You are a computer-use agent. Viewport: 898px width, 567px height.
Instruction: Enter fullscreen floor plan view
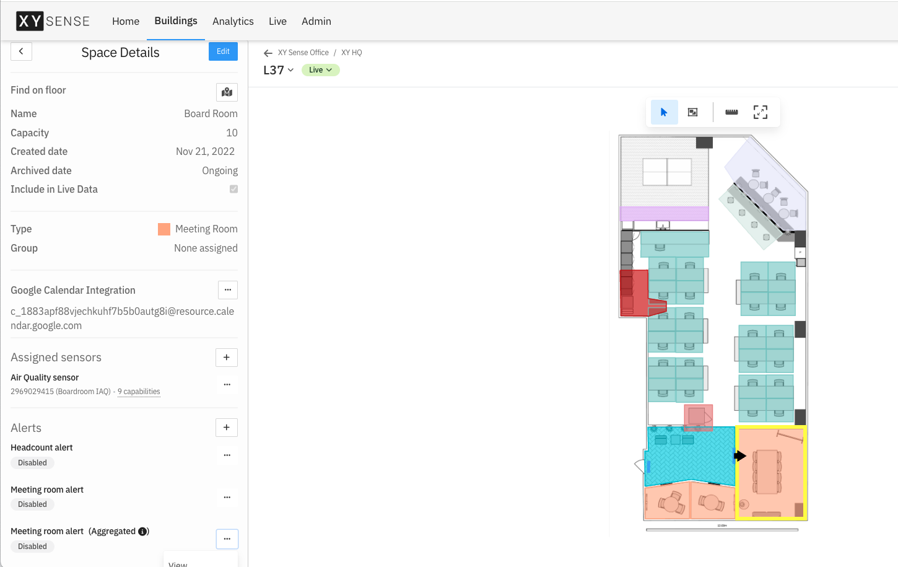click(x=761, y=112)
